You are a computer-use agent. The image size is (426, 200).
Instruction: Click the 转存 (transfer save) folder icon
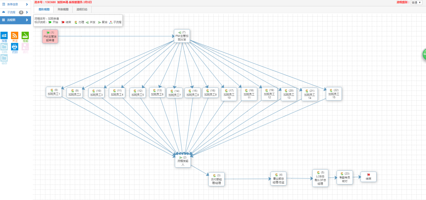click(x=4, y=58)
